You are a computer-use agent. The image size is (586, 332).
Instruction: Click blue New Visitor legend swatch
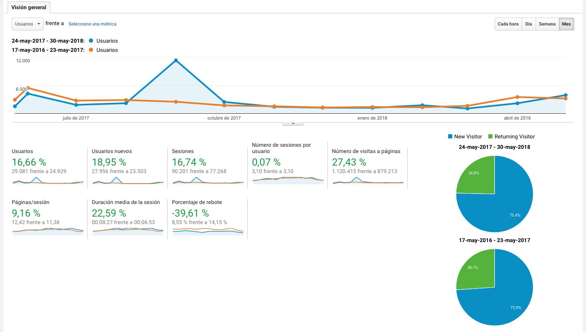450,137
